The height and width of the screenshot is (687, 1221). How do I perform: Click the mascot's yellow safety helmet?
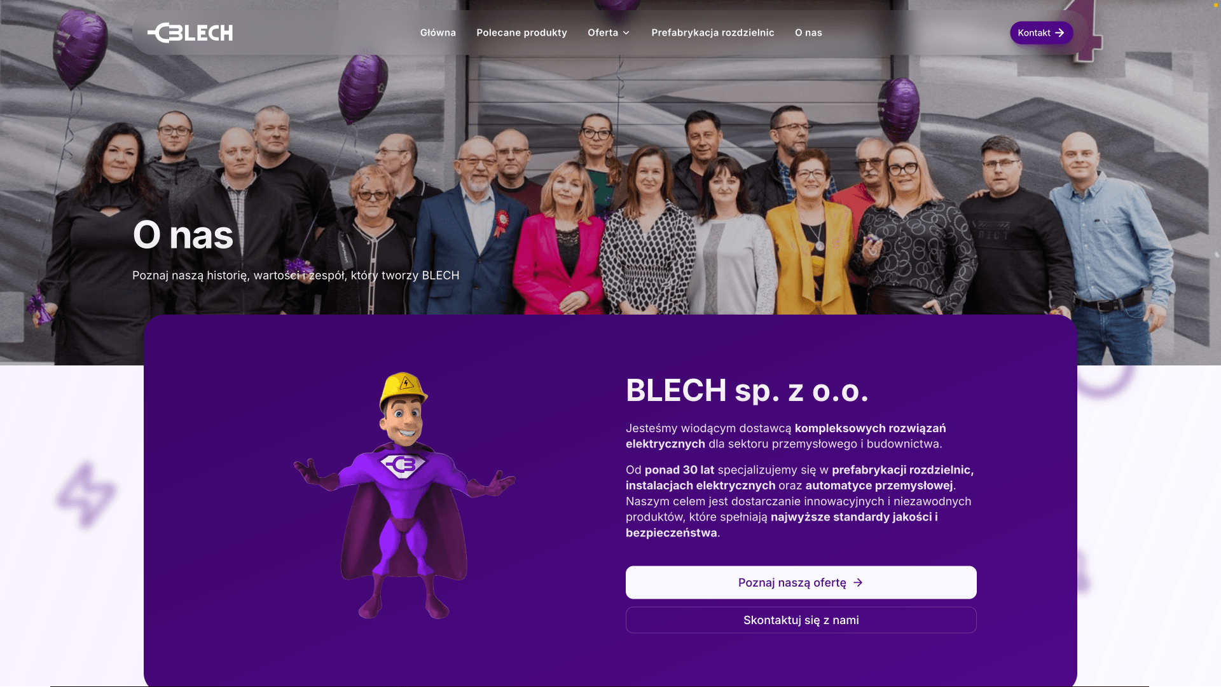coord(403,389)
